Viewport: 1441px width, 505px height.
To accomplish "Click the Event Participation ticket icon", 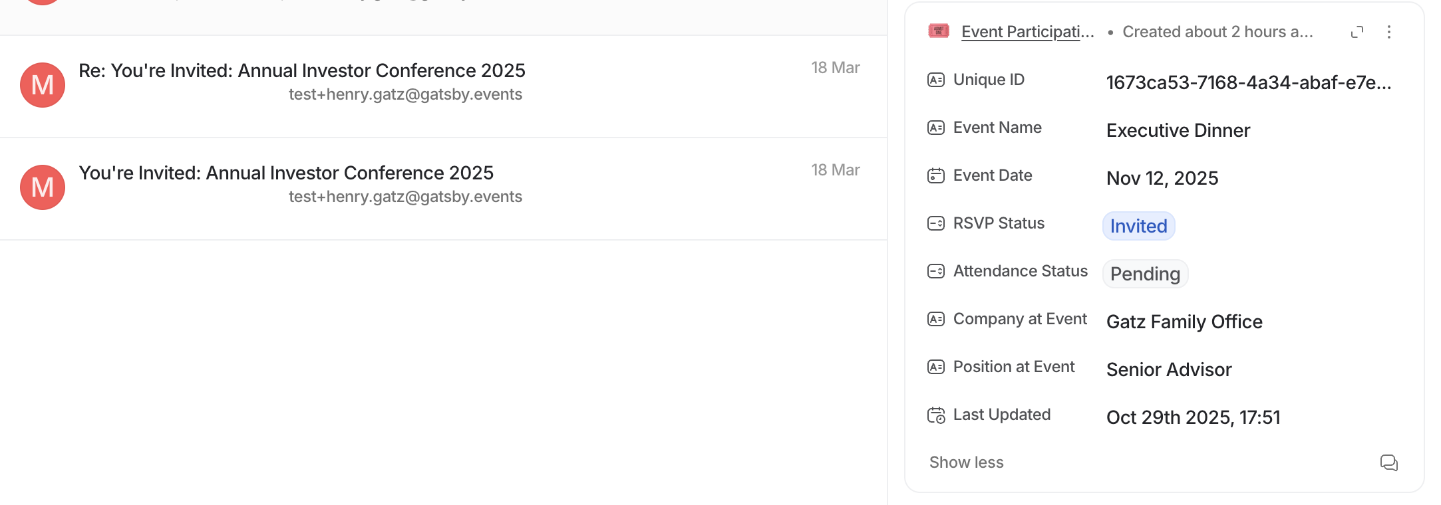I will coord(938,31).
